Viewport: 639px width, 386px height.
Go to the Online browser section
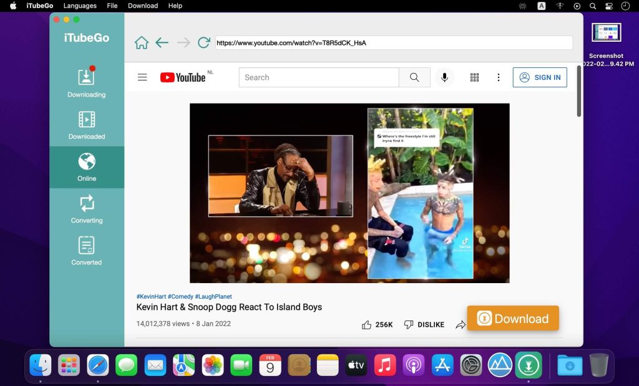[x=86, y=166]
